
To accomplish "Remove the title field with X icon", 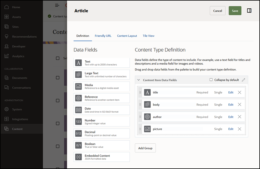I will click(239, 92).
